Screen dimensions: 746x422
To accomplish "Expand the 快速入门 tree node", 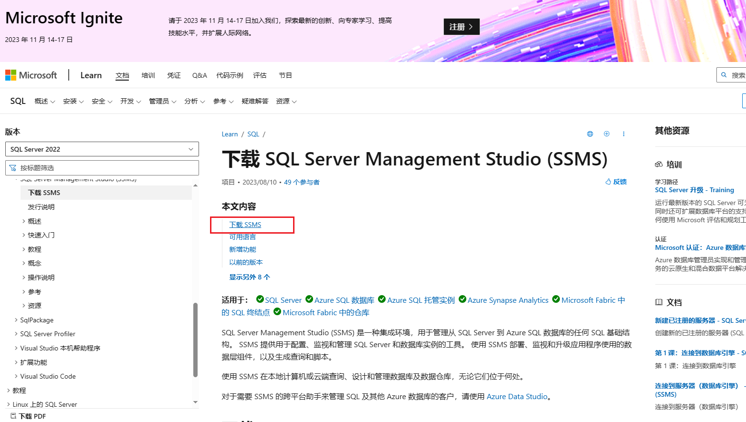I will point(24,235).
